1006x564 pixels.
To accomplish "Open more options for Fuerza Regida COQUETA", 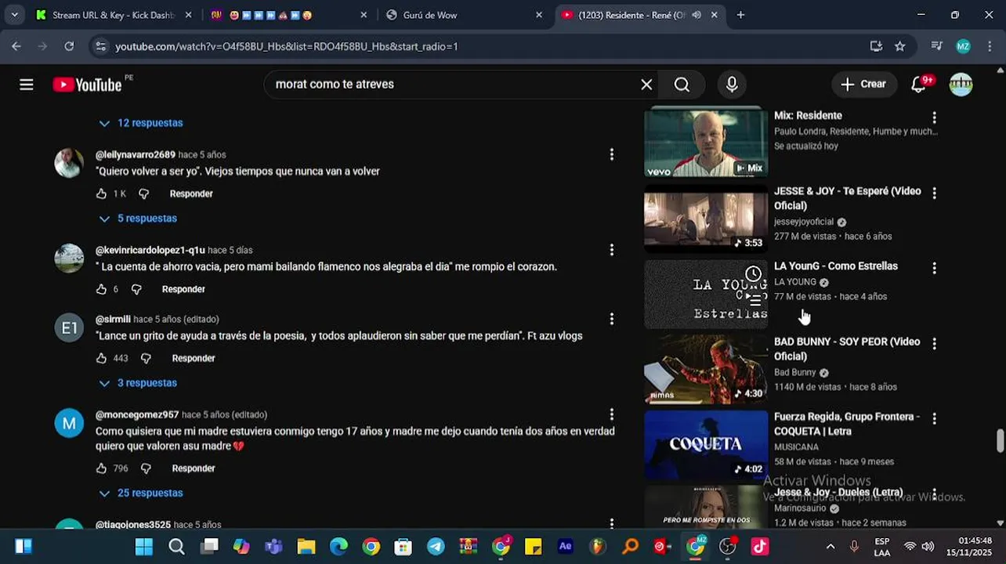I will (x=934, y=418).
